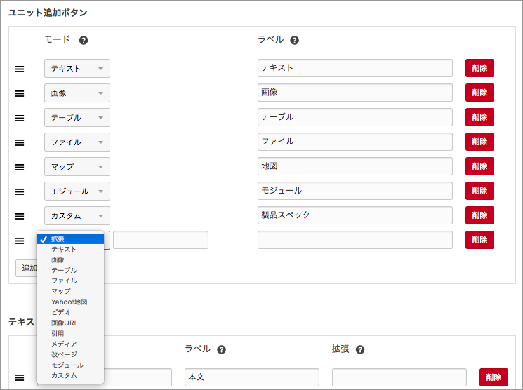
Task: Click the help icon beside lower ラベル header
Action: coord(221,349)
